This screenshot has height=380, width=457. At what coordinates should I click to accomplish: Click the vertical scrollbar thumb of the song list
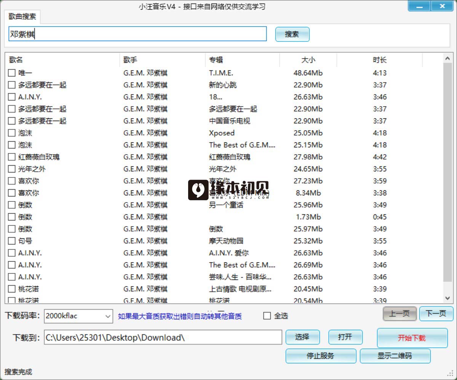447,172
